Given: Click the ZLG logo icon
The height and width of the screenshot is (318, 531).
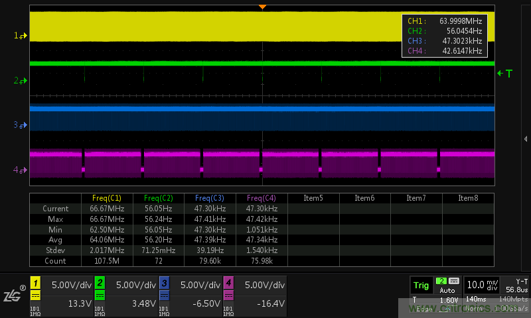Looking at the screenshot, I should click(x=13, y=295).
